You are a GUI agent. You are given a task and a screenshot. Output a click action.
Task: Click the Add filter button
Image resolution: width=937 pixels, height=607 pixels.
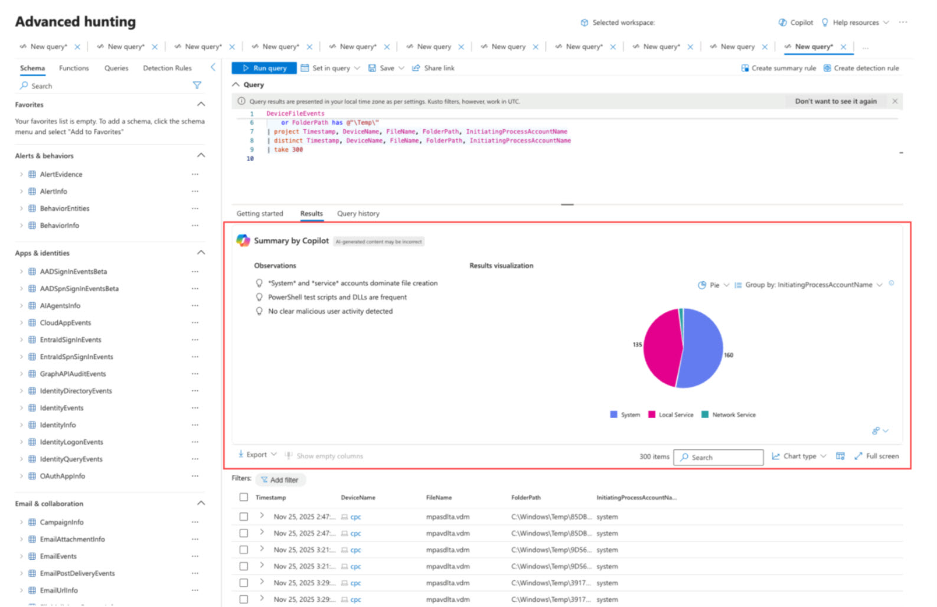[280, 480]
